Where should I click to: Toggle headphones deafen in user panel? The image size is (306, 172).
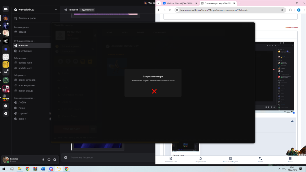[x=49, y=160]
